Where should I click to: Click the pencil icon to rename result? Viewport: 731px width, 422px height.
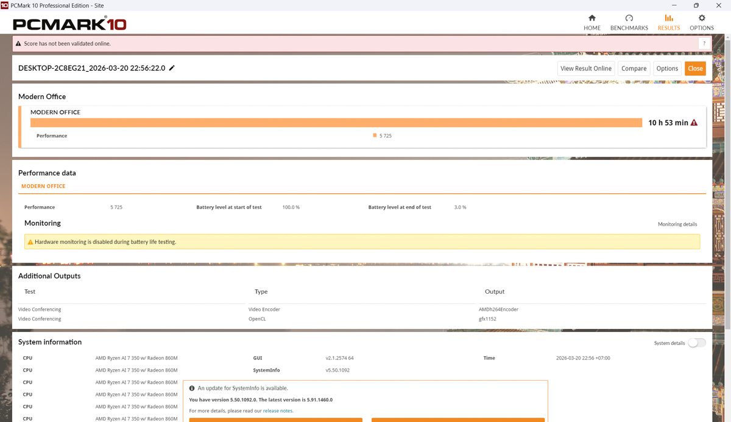click(x=172, y=68)
